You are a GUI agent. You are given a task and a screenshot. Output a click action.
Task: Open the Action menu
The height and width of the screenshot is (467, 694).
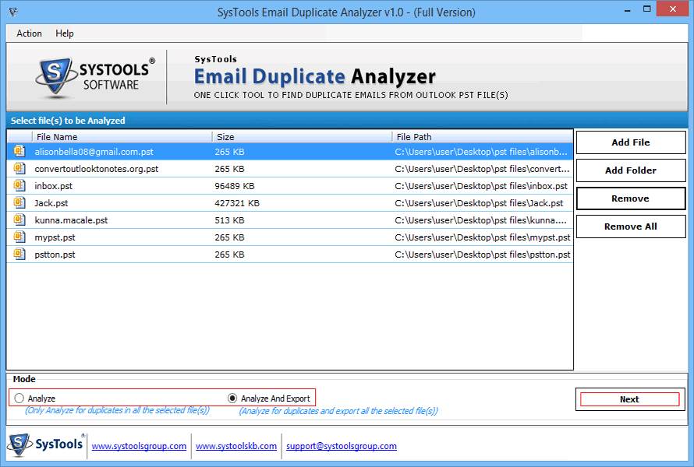(28, 33)
